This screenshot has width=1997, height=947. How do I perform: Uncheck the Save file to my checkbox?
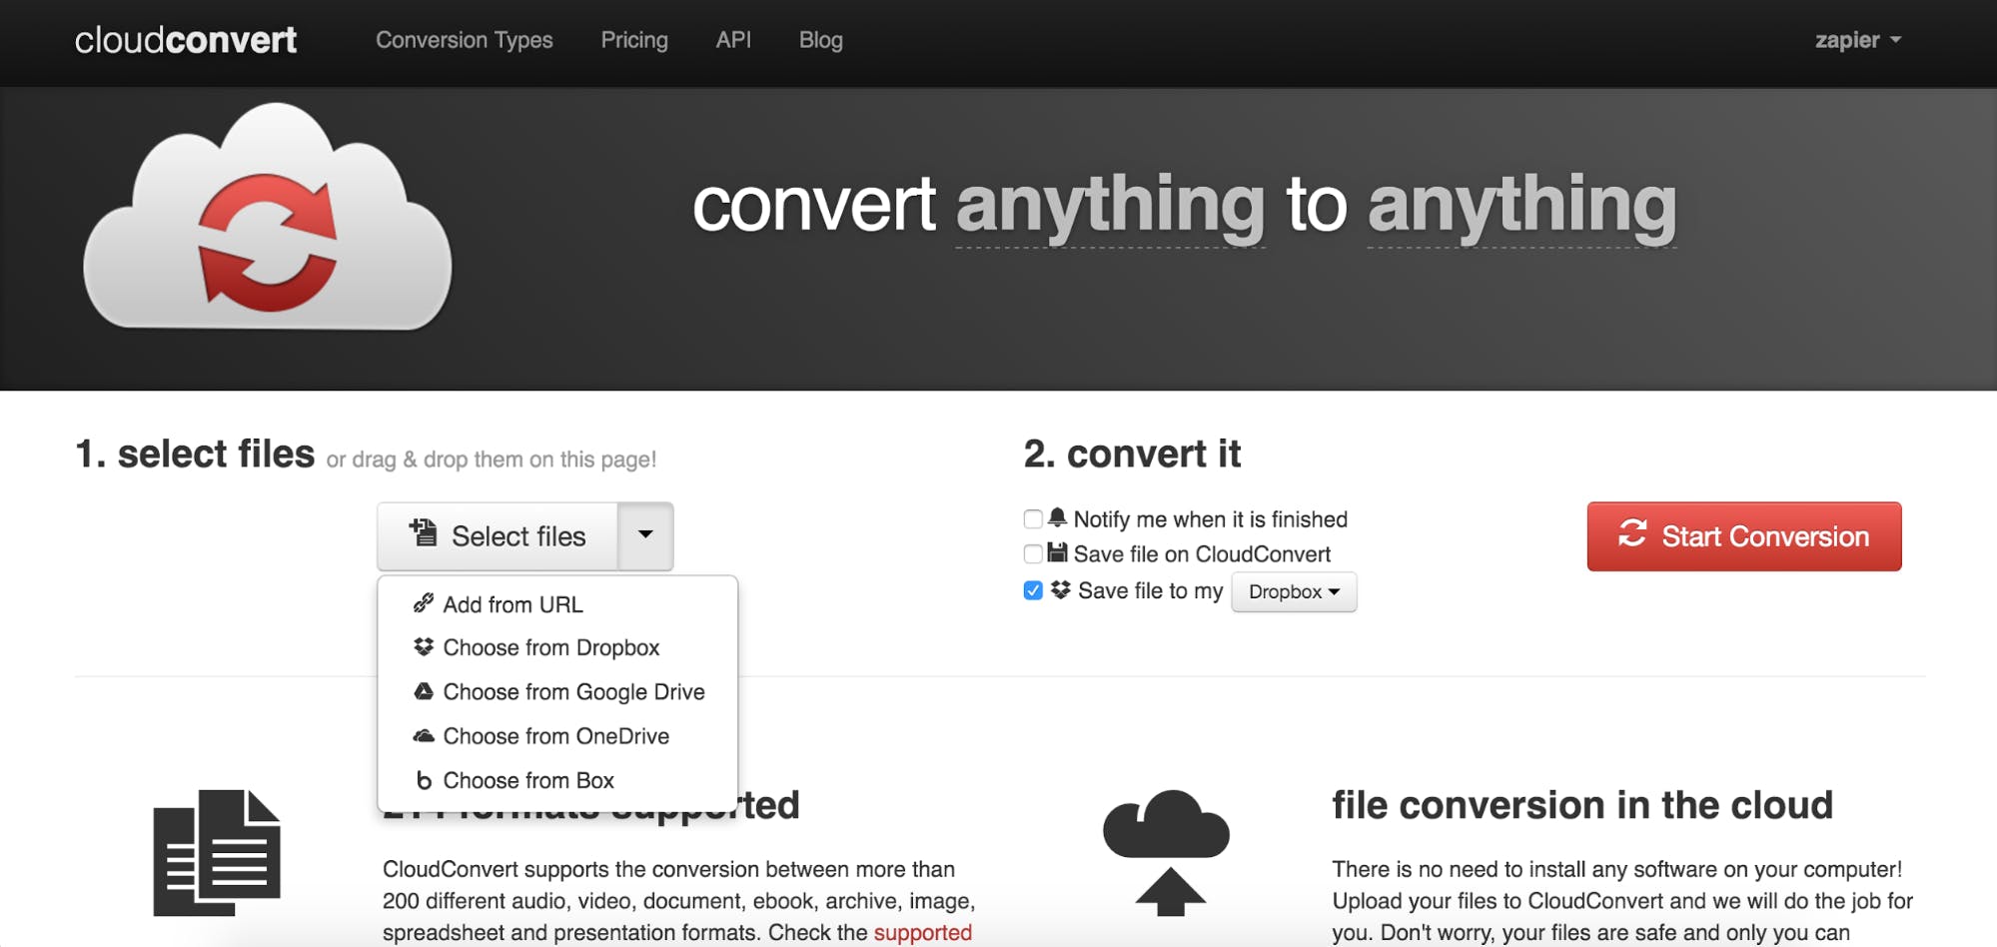(1033, 591)
